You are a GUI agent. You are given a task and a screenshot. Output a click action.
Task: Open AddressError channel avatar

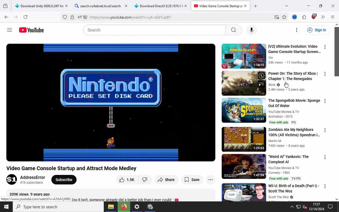pos(12,180)
